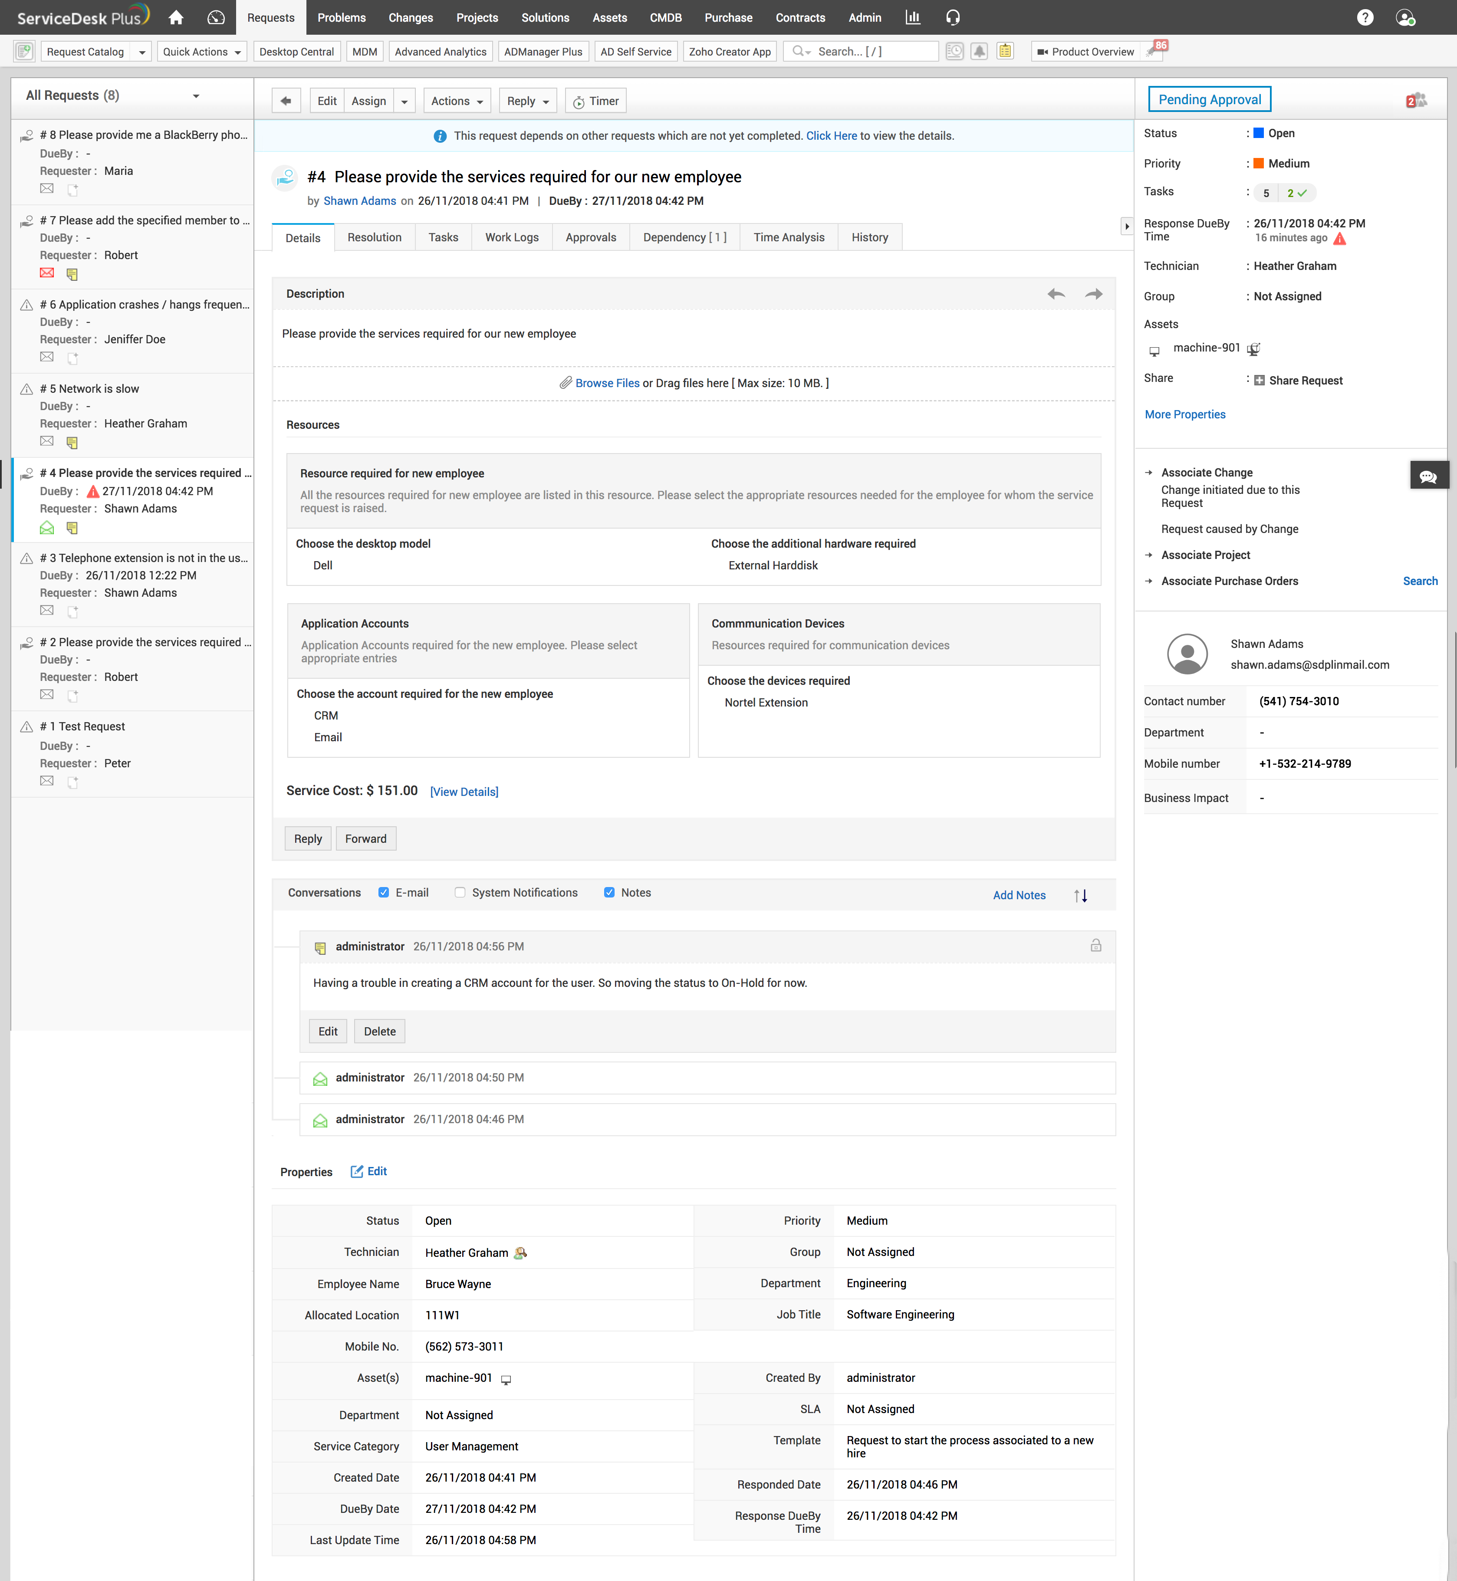Open the History tab
Viewport: 1457px width, 1581px height.
870,237
